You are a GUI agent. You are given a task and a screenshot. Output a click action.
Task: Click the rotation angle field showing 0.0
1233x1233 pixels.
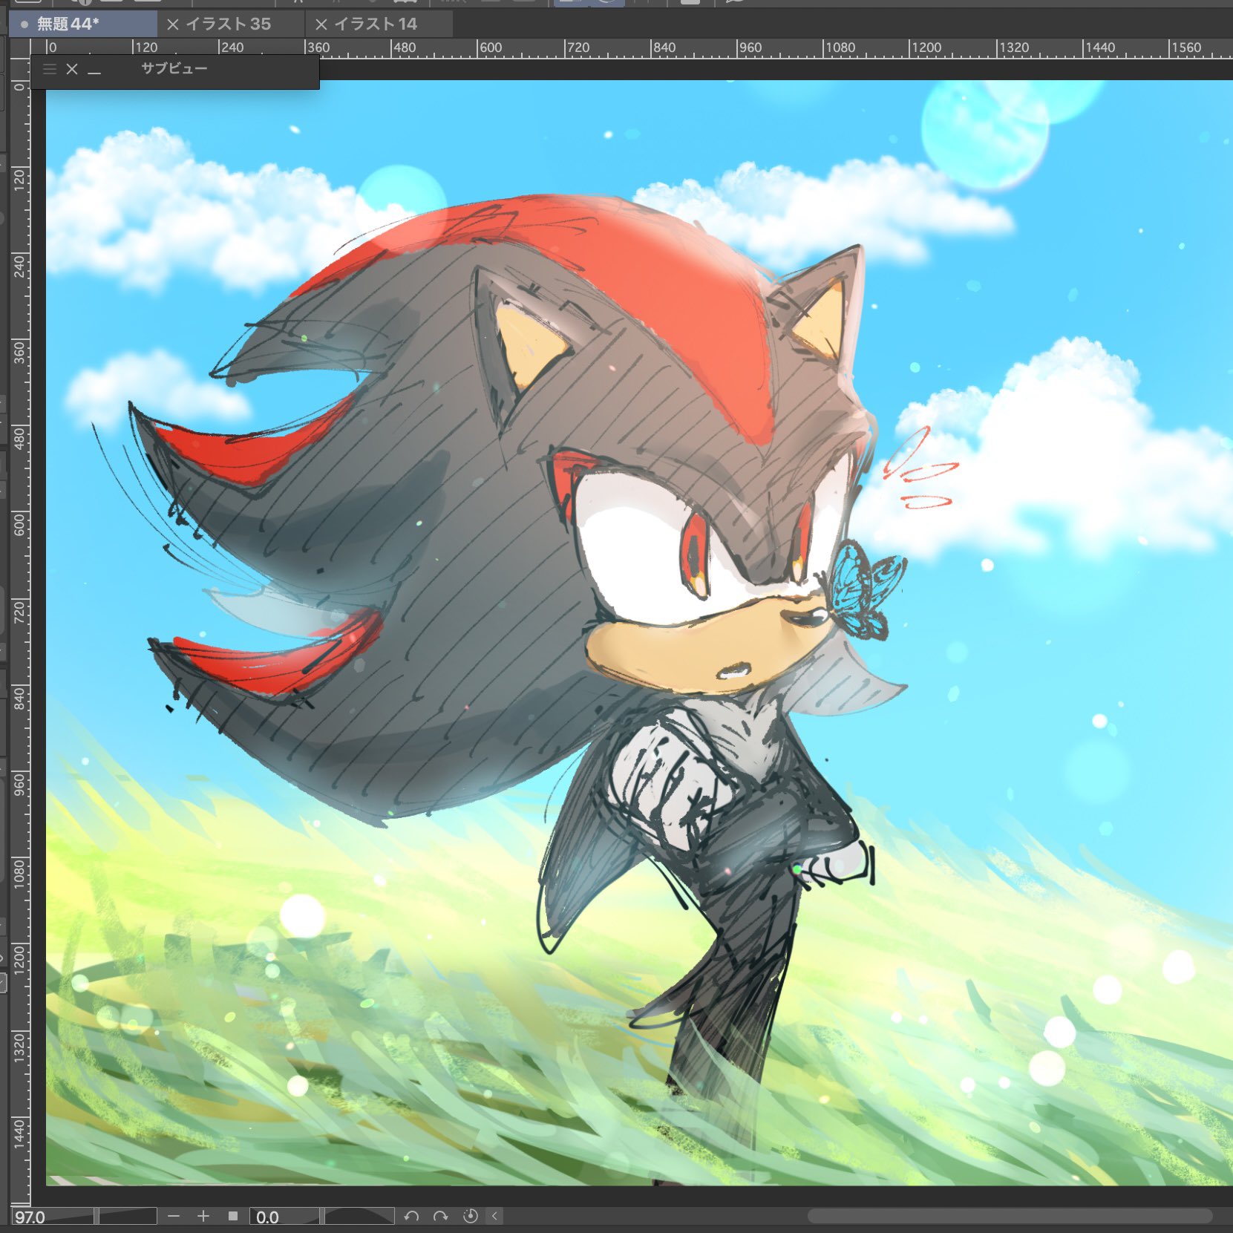(x=285, y=1217)
